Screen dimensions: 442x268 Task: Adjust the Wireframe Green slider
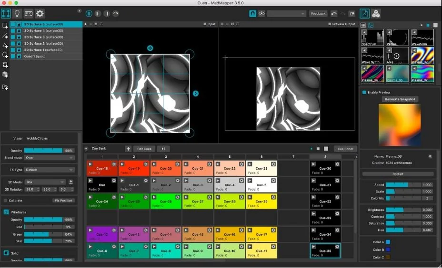pyautogui.click(x=43, y=234)
